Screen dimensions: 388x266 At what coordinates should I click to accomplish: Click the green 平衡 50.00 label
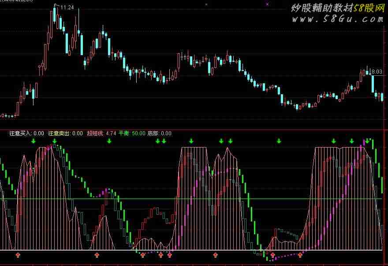click(x=132, y=133)
